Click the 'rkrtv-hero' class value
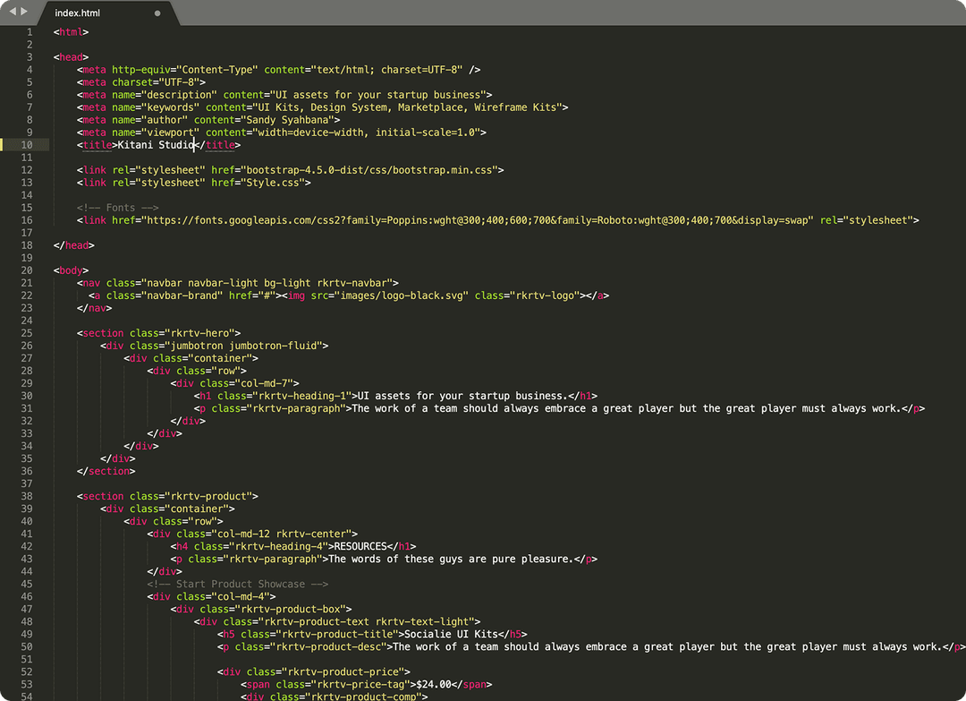Image resolution: width=966 pixels, height=701 pixels. [x=199, y=334]
